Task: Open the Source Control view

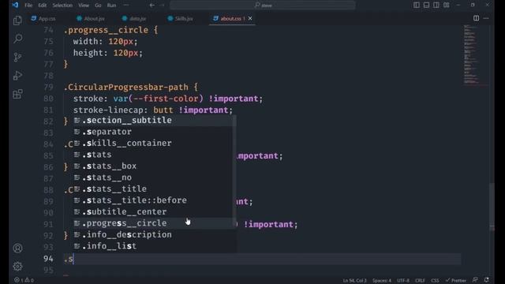Action: [x=17, y=57]
